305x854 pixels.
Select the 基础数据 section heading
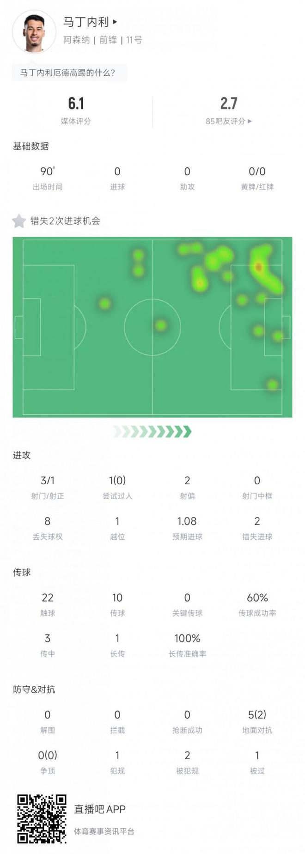pos(31,146)
